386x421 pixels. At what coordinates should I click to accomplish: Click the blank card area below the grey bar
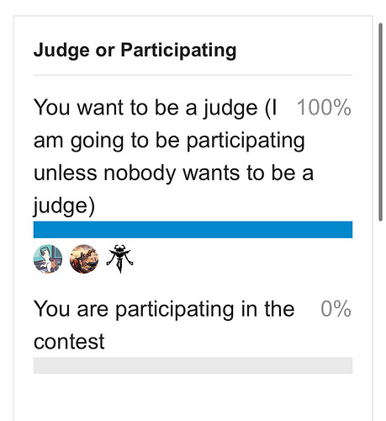(193, 397)
